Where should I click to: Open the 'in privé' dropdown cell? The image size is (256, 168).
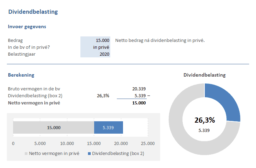click(x=96, y=47)
